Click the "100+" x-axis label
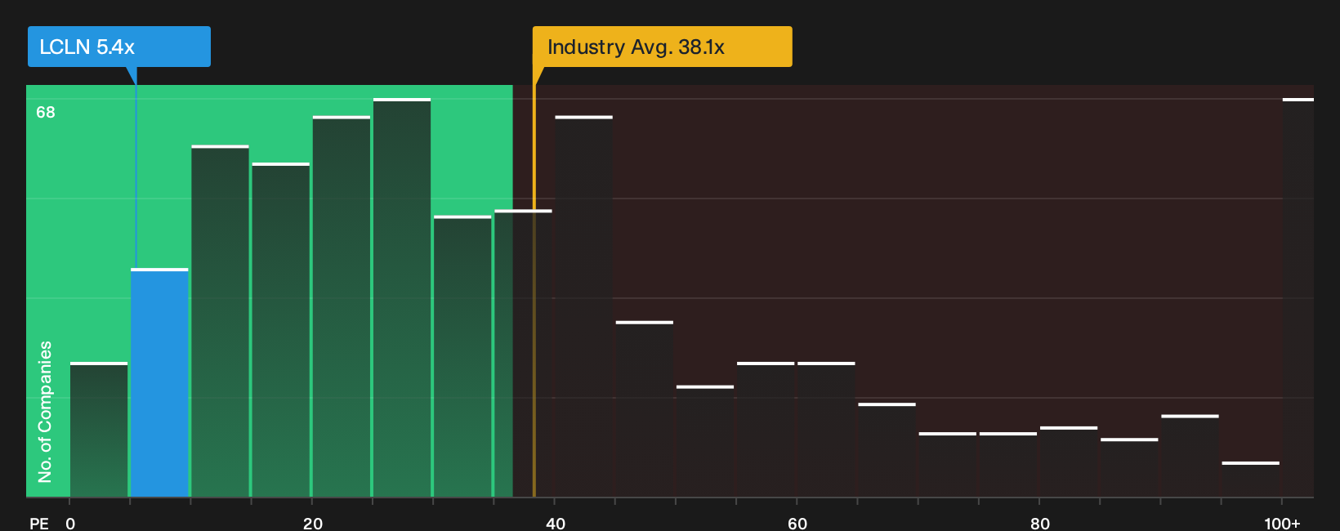This screenshot has width=1340, height=531. tap(1282, 523)
